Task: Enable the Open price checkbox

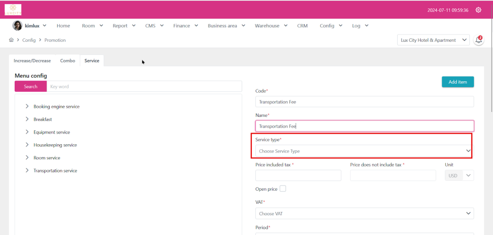Action: 283,189
